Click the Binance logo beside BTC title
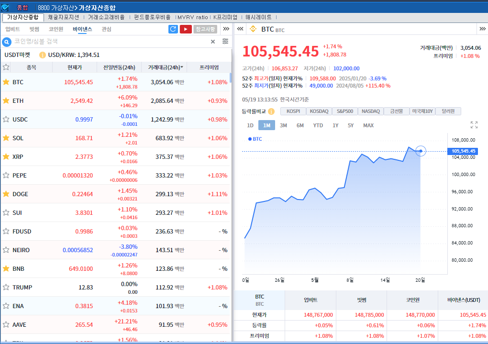 [x=253, y=28]
